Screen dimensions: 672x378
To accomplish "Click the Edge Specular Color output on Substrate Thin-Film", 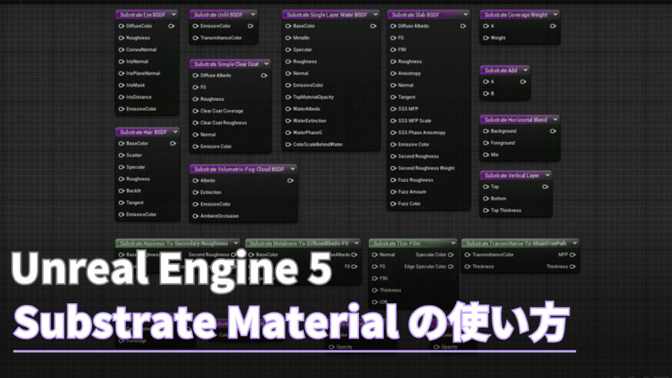I will [x=451, y=266].
